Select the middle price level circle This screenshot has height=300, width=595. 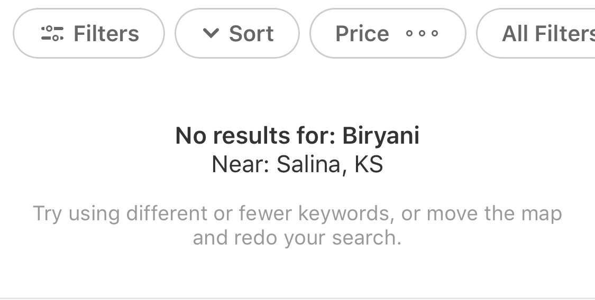coord(422,33)
